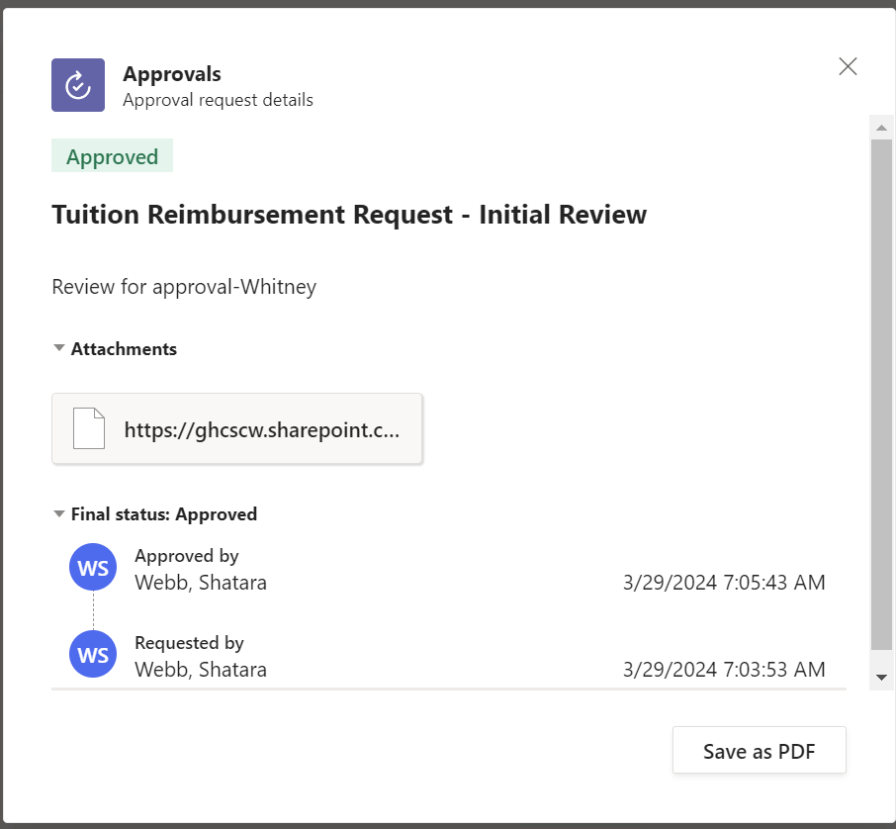Collapse the Attachments section
The height and width of the screenshot is (829, 896).
(58, 348)
